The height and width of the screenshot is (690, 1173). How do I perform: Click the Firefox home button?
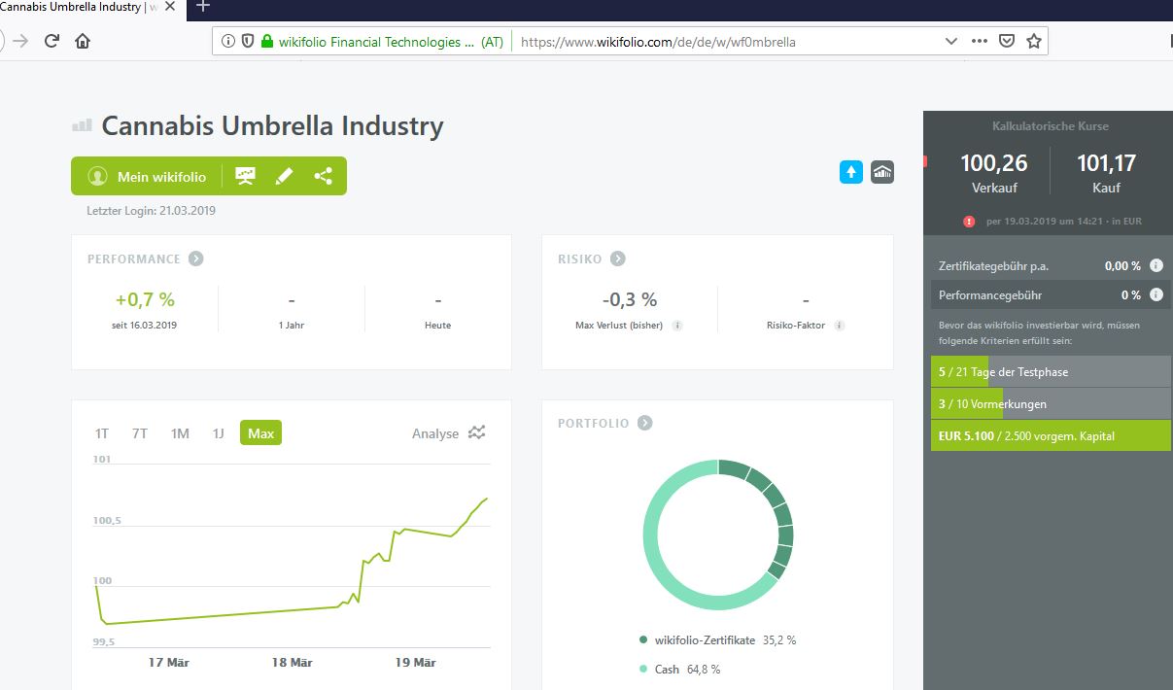coord(83,41)
